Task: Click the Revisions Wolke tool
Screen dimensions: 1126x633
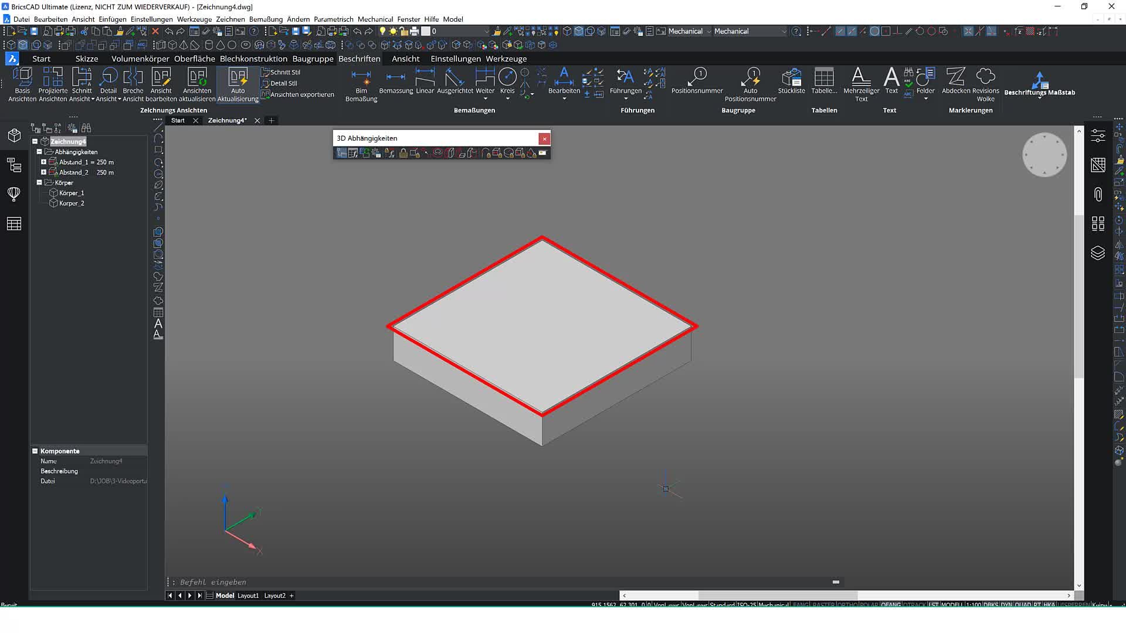Action: 986,85
